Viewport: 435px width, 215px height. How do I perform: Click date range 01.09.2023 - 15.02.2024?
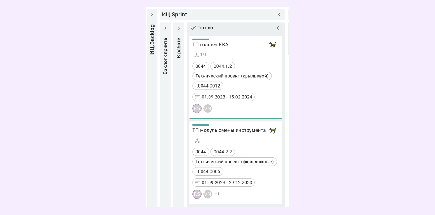pyautogui.click(x=223, y=97)
